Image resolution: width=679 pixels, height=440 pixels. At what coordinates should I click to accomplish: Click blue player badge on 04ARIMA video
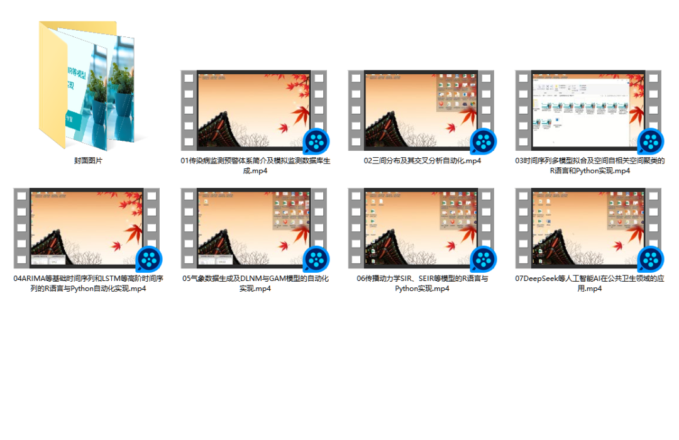(x=149, y=259)
